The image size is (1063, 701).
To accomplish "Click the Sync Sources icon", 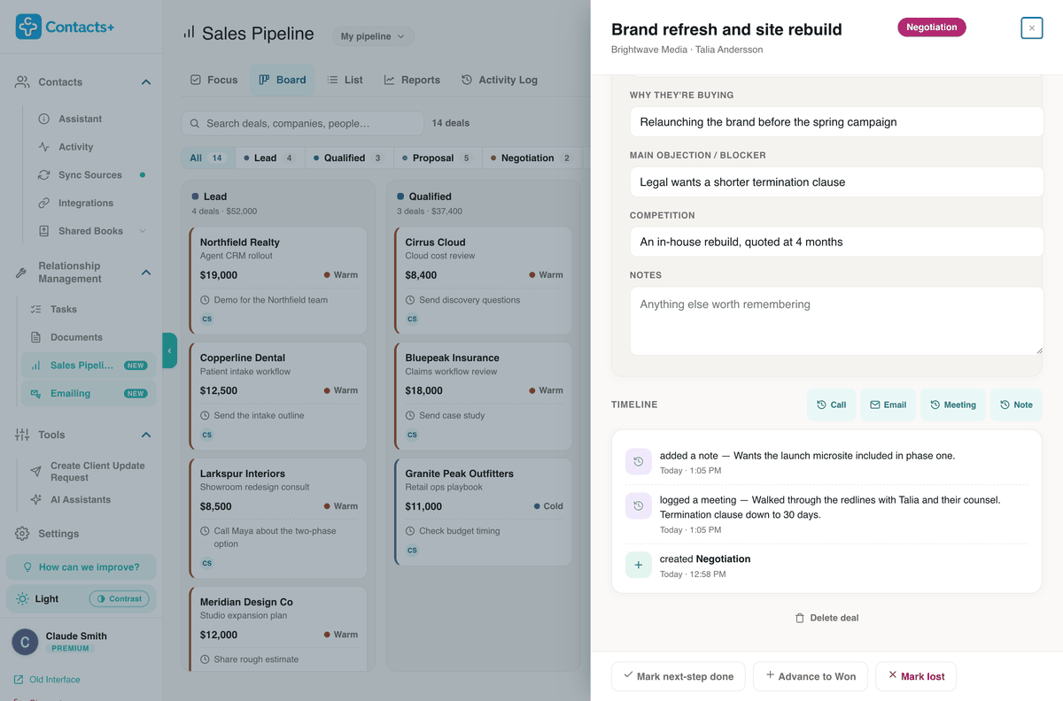I will 43,175.
